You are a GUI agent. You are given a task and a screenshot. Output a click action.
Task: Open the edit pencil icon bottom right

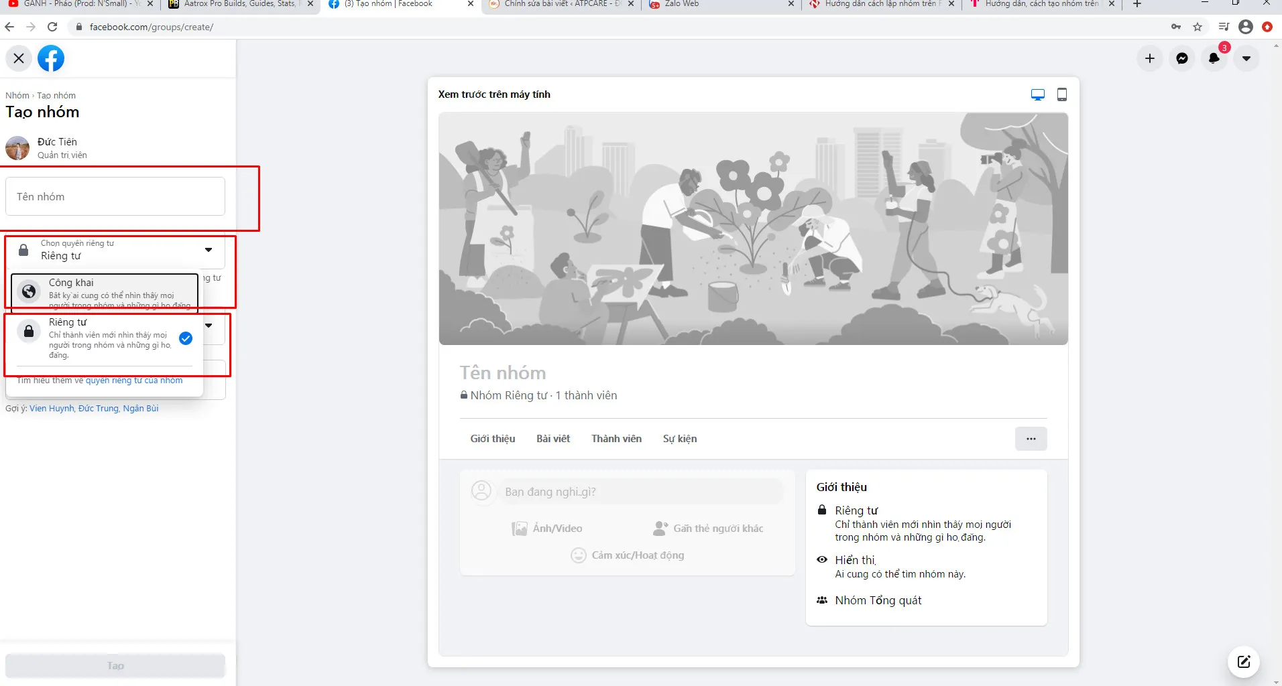(1244, 662)
